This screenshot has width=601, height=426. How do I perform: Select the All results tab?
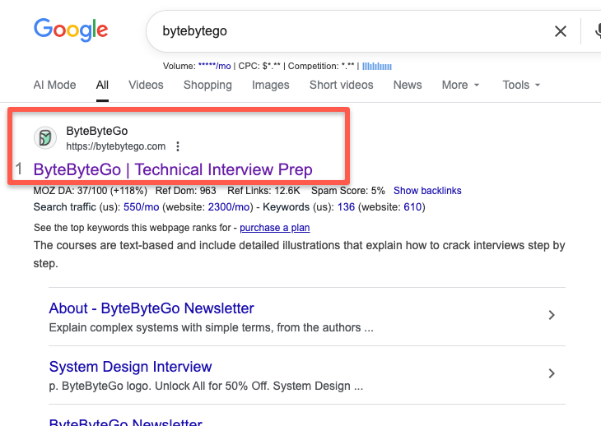102,85
